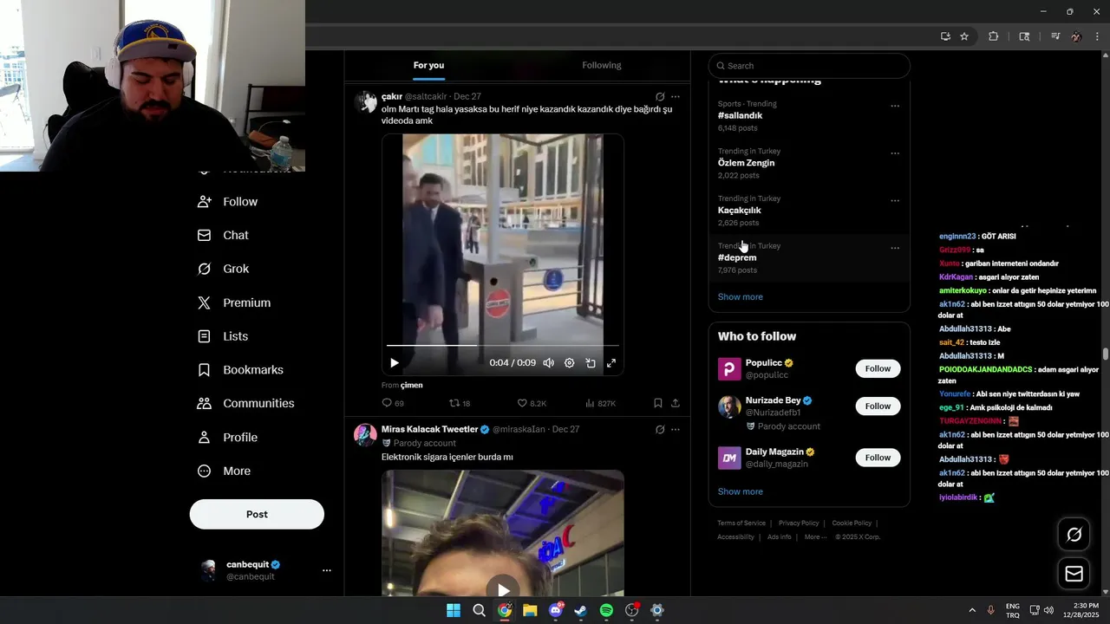Open Chat from the X sidebar
This screenshot has width=1110, height=624.
(223, 236)
